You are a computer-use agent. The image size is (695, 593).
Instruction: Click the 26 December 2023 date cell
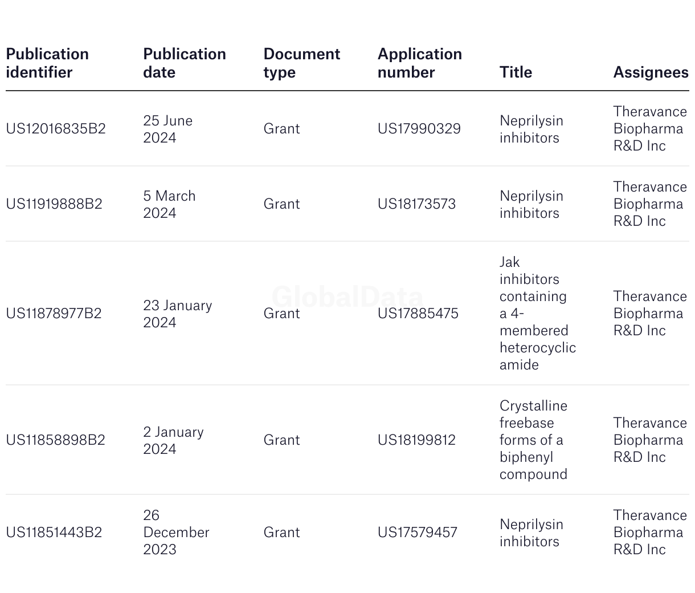click(x=176, y=533)
